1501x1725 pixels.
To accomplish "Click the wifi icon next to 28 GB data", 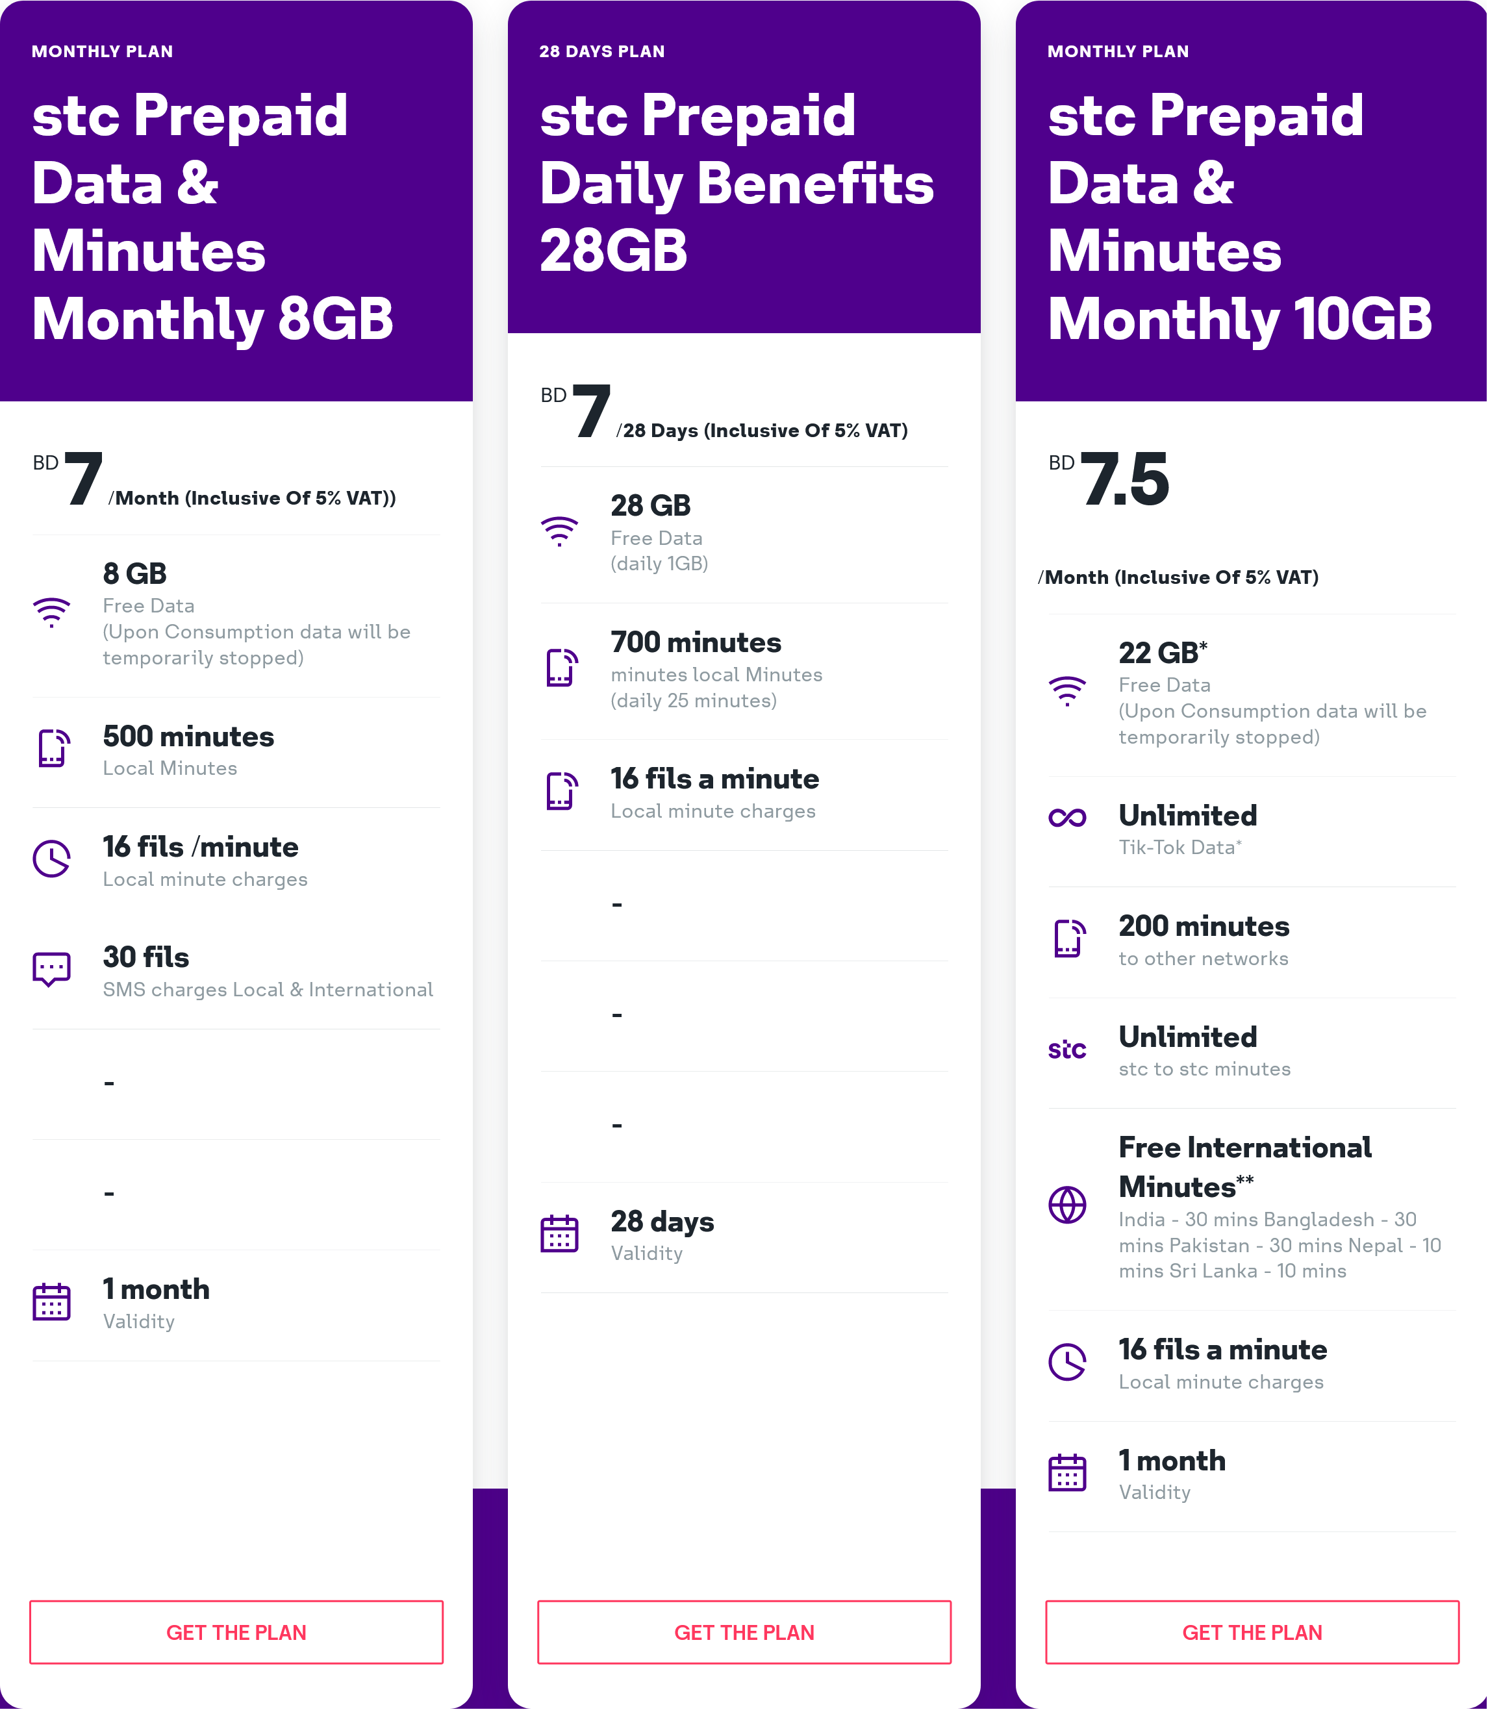I will [559, 530].
